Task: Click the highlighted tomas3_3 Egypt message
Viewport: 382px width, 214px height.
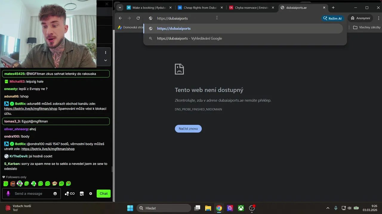Action: point(56,121)
